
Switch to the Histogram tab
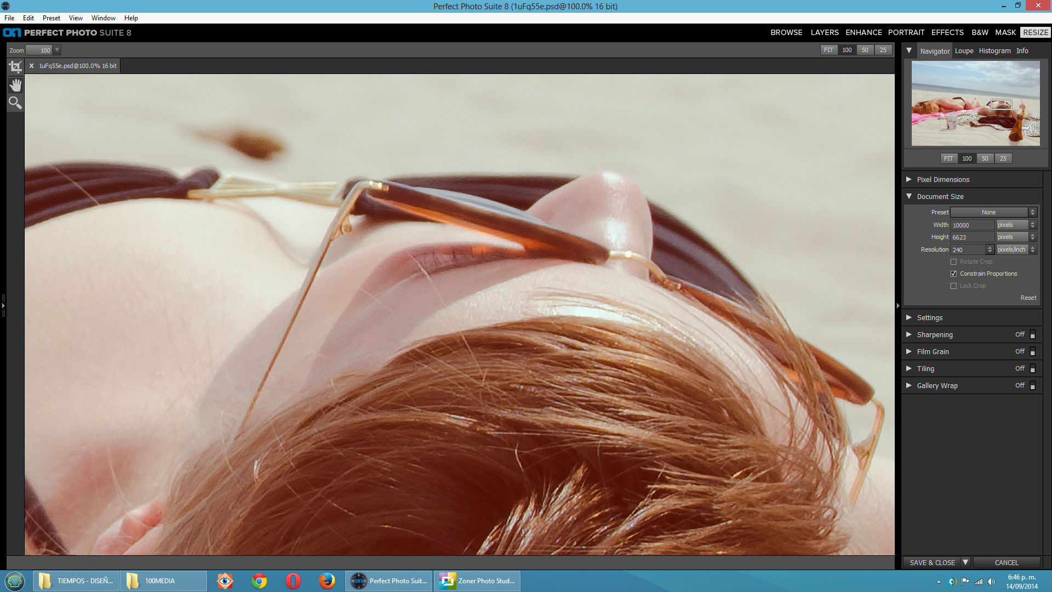tap(994, 51)
